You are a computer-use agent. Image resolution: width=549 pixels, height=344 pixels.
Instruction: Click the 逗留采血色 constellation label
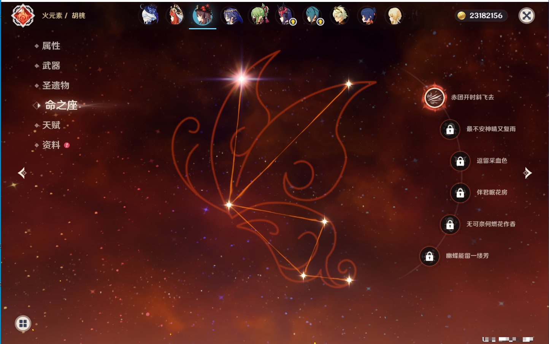492,160
